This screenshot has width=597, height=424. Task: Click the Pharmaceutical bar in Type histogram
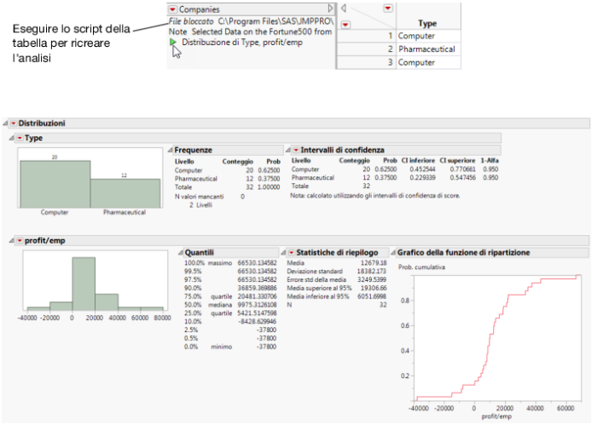point(125,192)
